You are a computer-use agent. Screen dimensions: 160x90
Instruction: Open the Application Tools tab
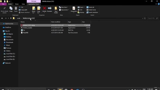(33, 4)
